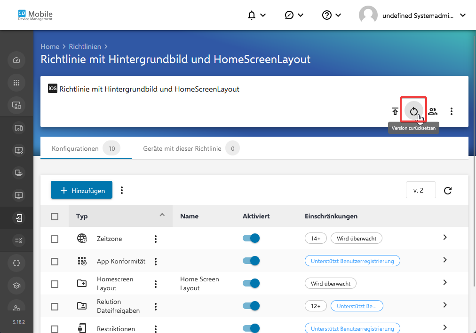The image size is (476, 333).
Task: Expand the App Konformität row chevron
Action: [x=445, y=260]
